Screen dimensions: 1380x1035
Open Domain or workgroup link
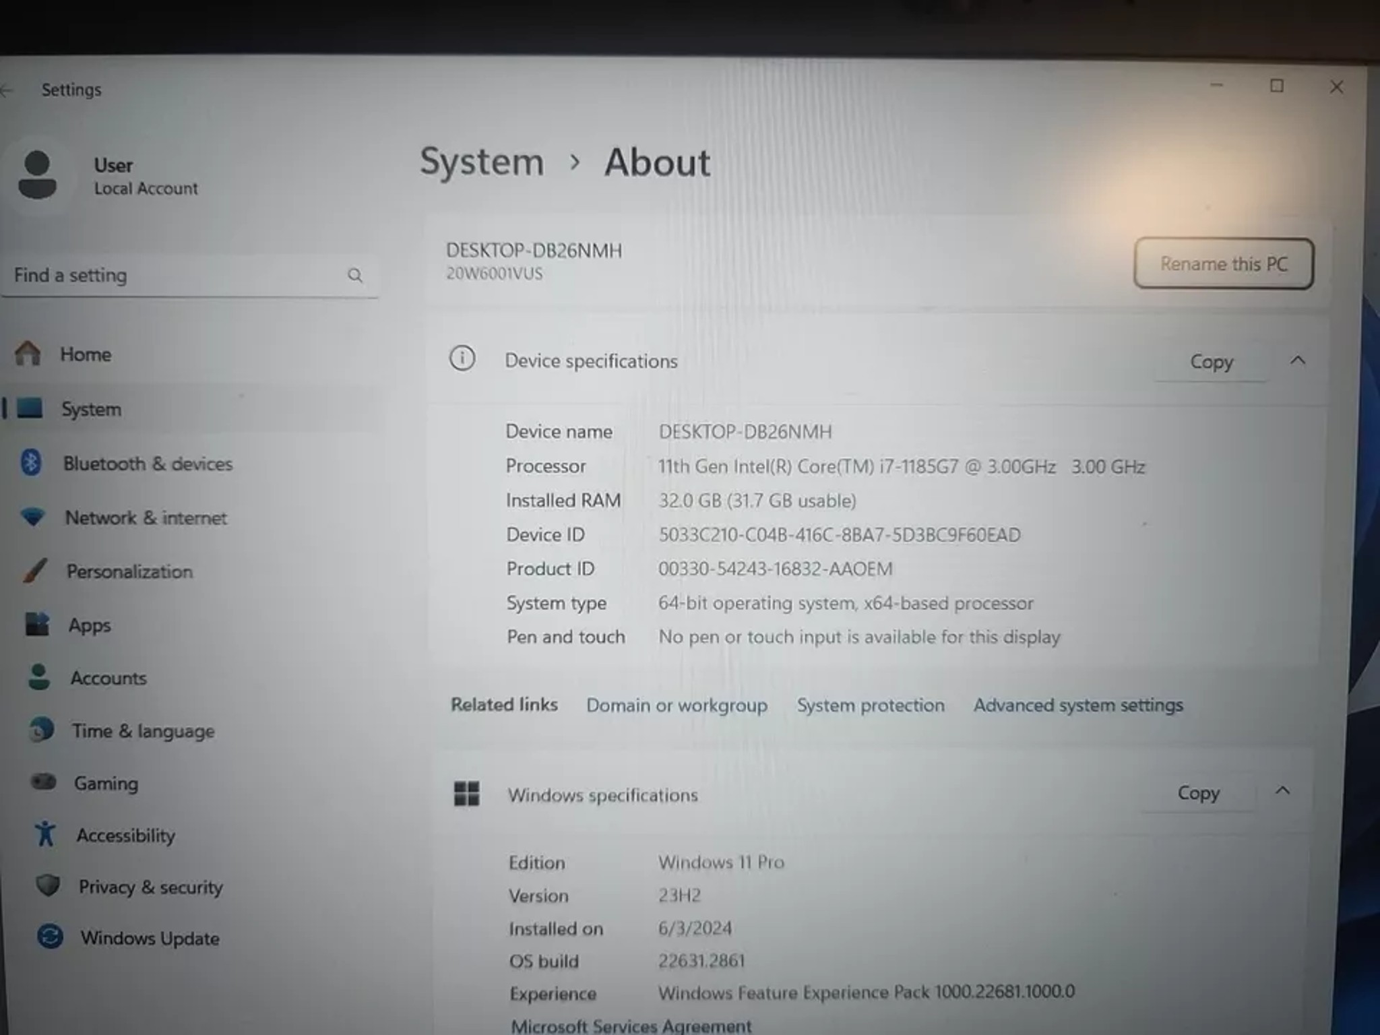click(x=677, y=705)
